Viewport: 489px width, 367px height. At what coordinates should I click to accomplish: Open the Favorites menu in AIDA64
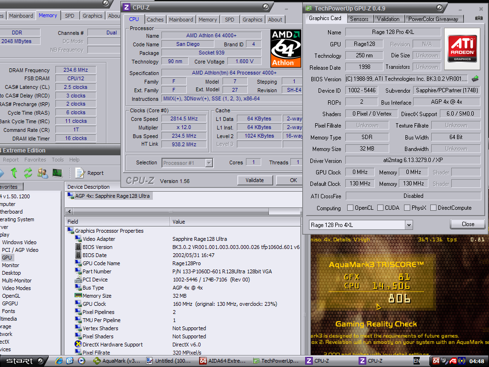pyautogui.click(x=35, y=160)
